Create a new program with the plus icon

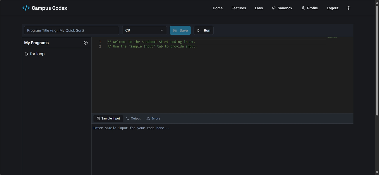point(86,43)
